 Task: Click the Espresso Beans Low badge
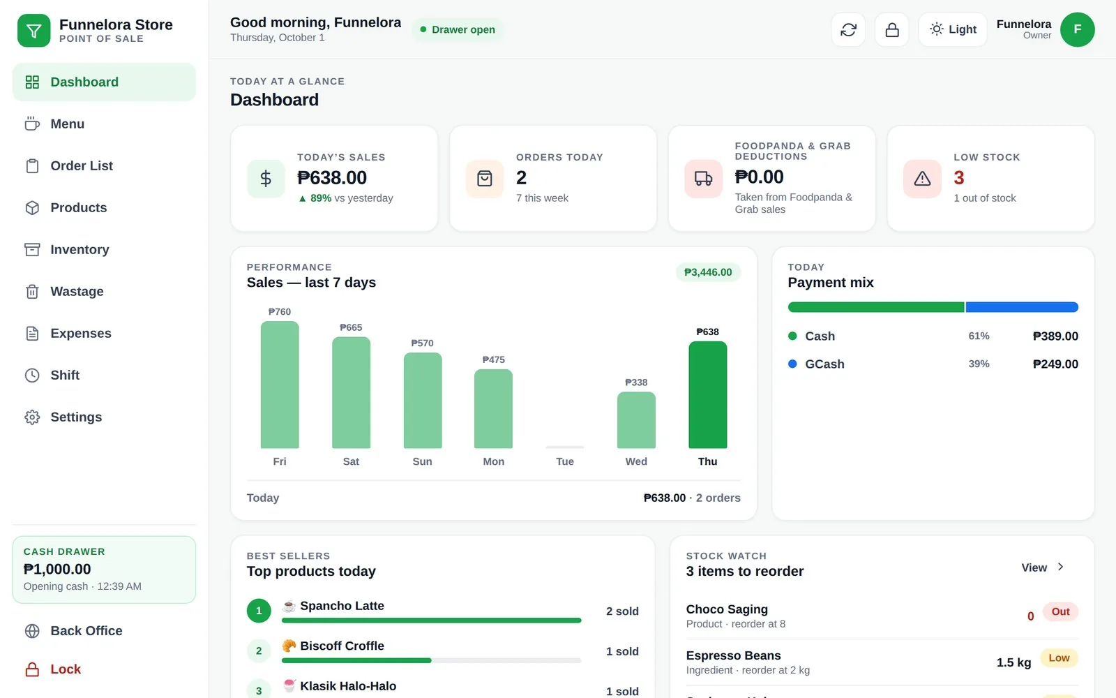point(1059,658)
